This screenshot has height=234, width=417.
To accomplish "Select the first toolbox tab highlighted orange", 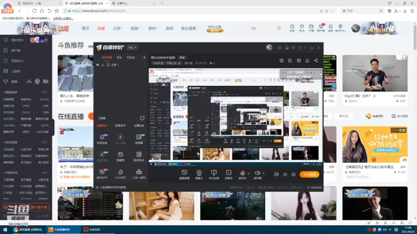I will 102,125.
